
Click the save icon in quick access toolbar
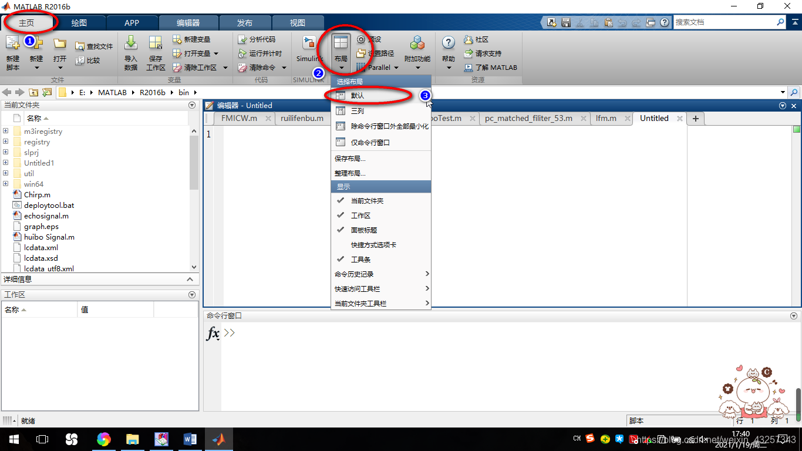(x=566, y=22)
